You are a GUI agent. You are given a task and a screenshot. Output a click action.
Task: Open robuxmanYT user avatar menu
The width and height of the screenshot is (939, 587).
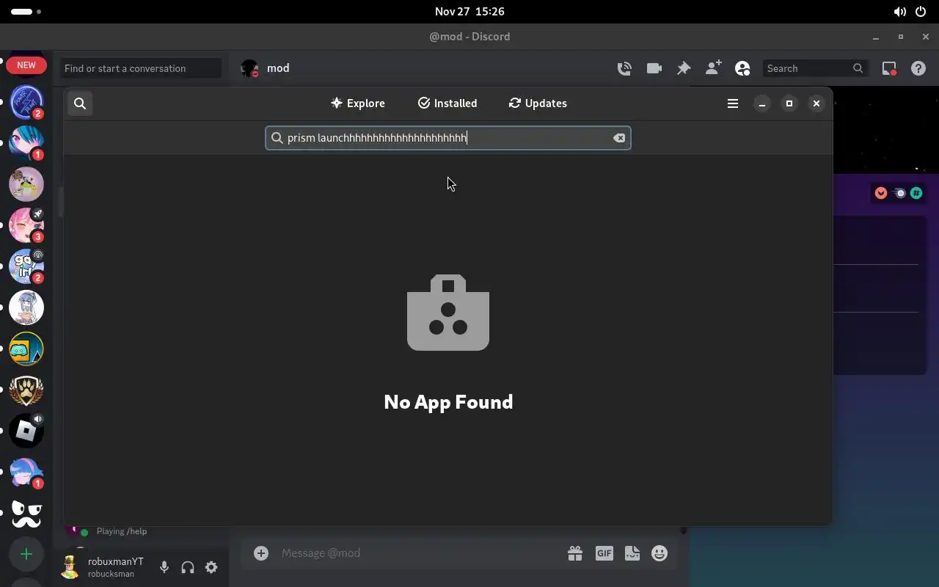click(x=70, y=567)
